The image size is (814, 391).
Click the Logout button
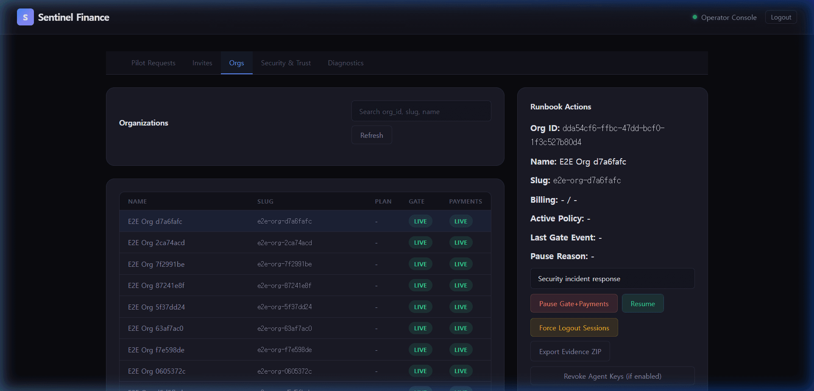point(781,17)
